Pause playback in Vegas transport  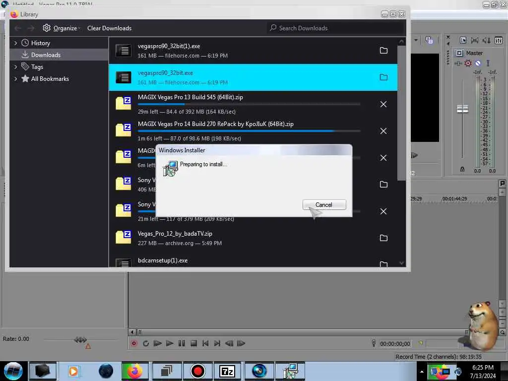(x=182, y=343)
